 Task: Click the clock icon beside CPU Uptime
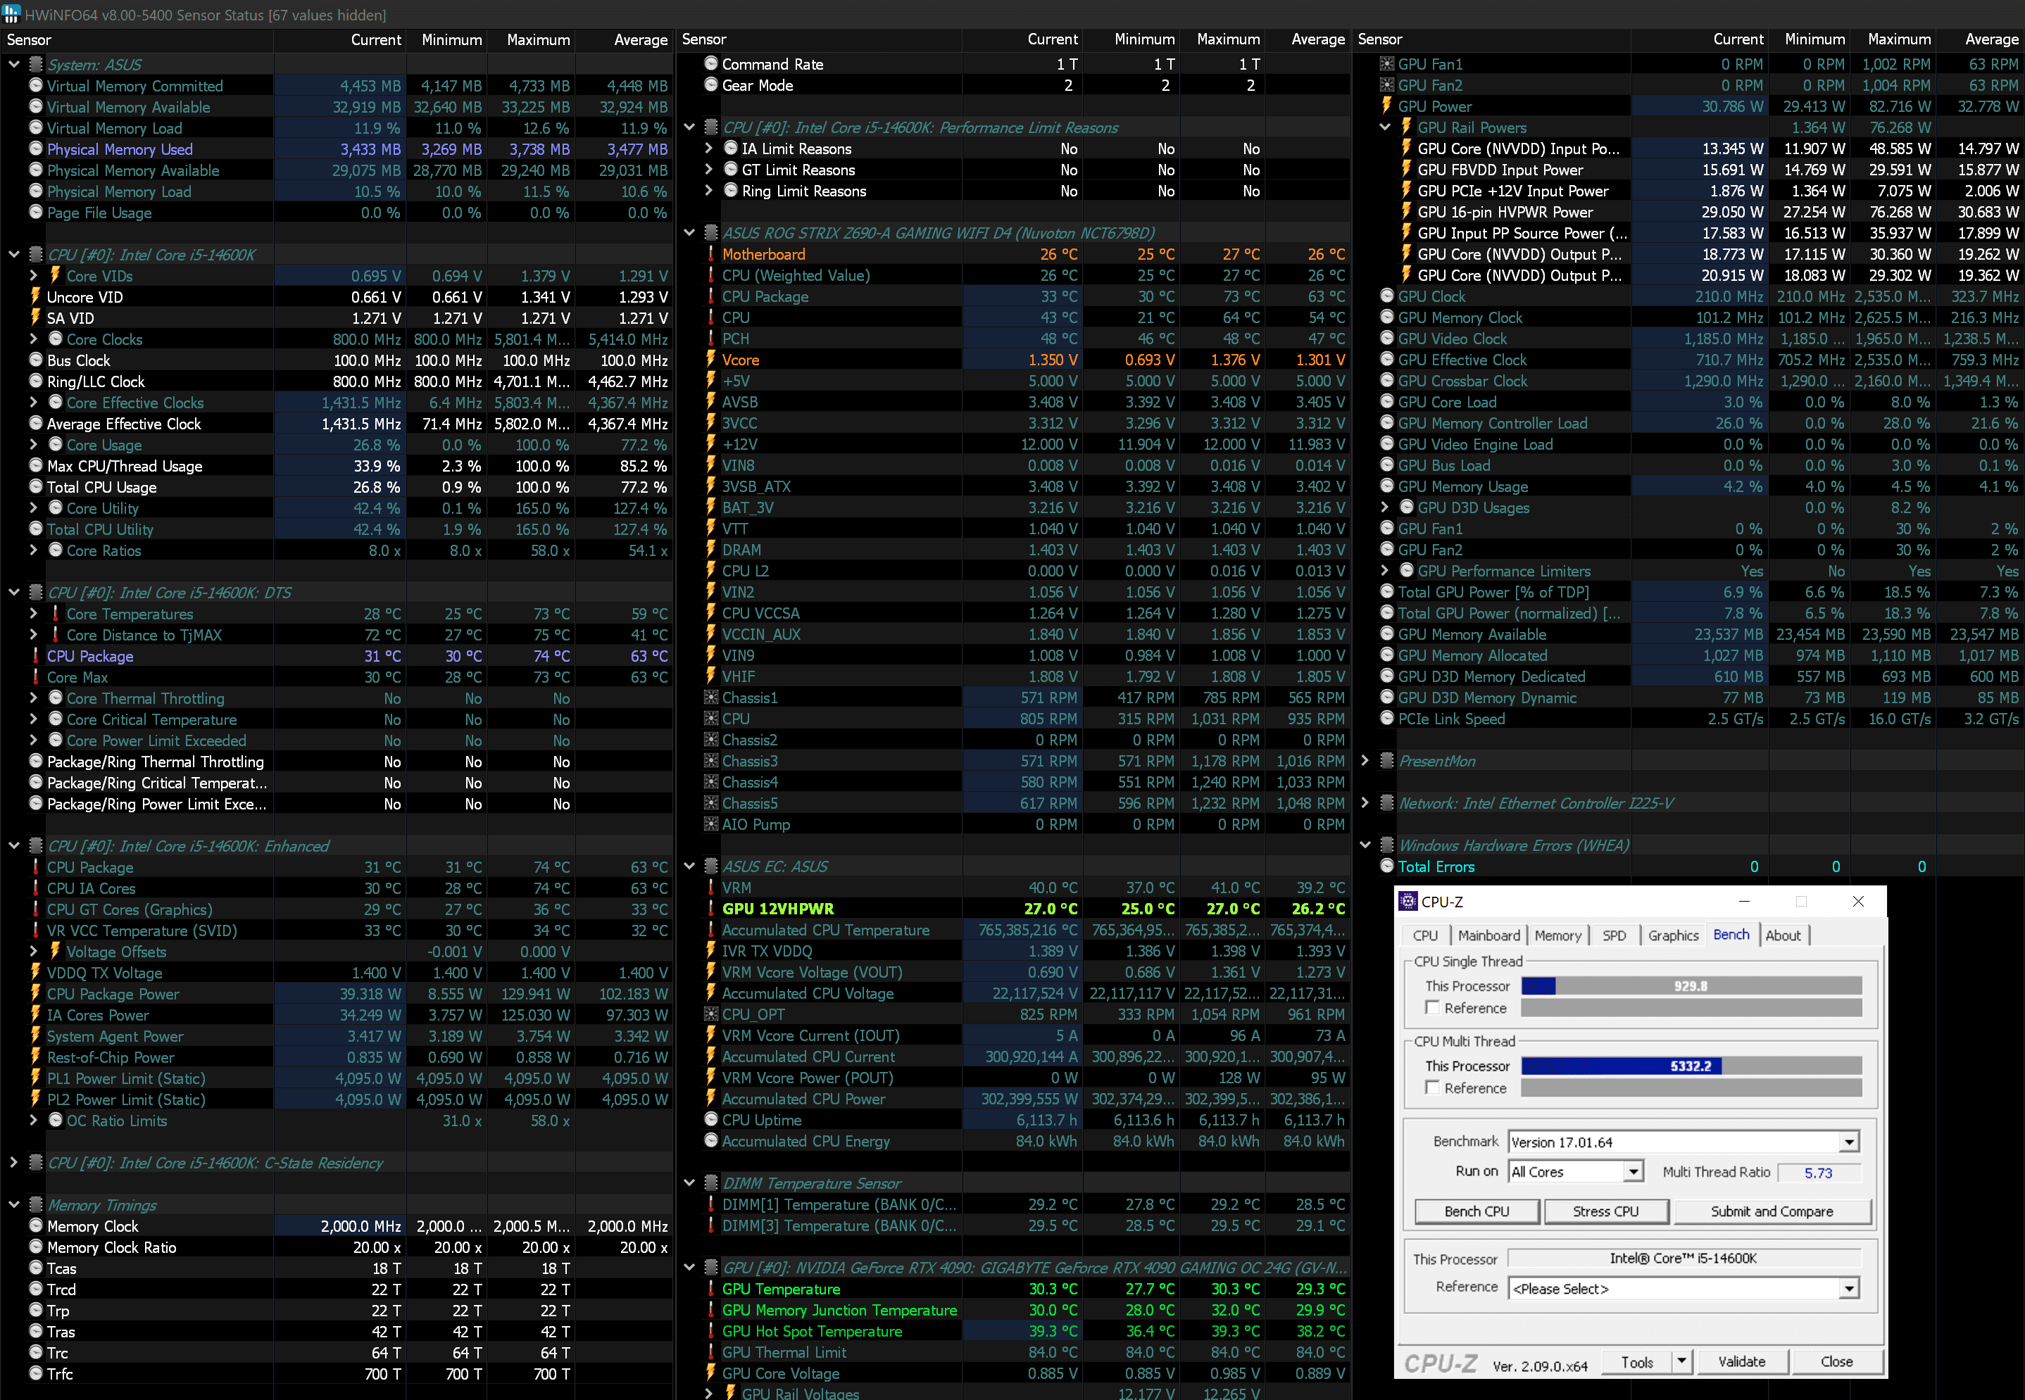[x=712, y=1119]
